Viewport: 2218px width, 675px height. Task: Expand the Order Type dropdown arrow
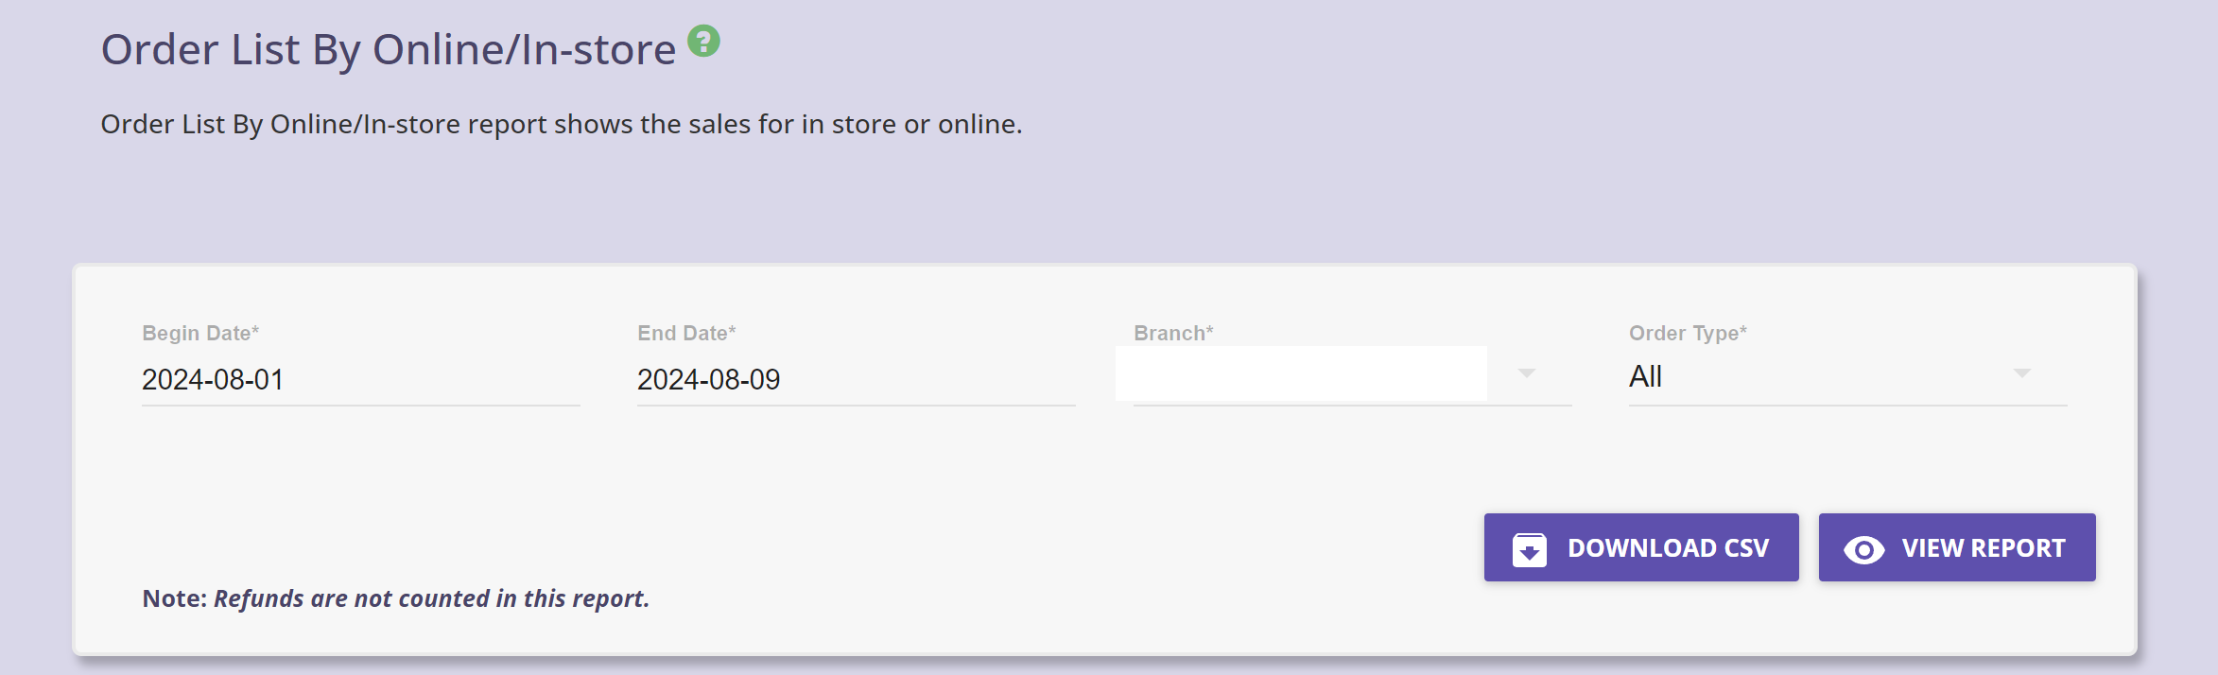click(2021, 373)
